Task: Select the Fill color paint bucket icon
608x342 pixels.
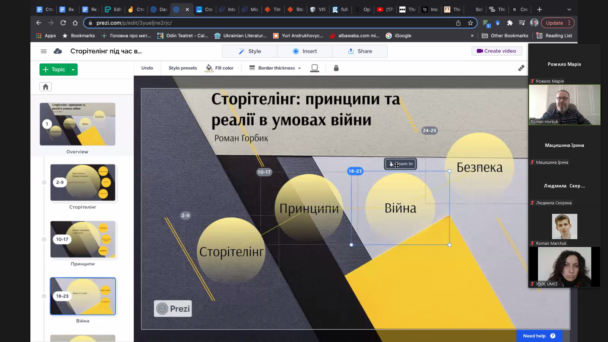Action: [209, 68]
